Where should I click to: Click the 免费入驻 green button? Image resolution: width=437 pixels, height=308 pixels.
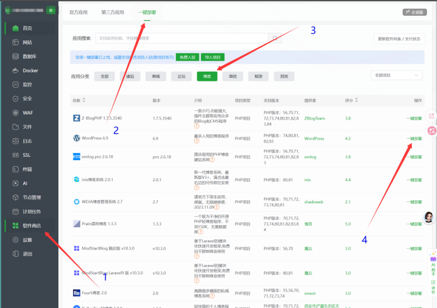click(187, 57)
